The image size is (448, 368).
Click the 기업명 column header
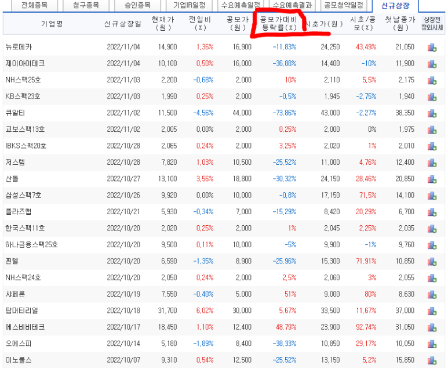[52, 24]
